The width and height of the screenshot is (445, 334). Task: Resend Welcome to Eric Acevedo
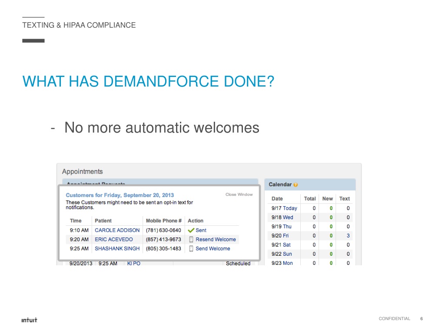click(216, 240)
